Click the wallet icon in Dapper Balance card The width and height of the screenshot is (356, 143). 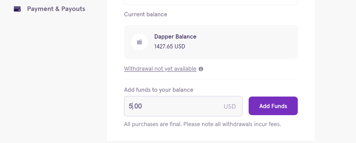(x=140, y=42)
